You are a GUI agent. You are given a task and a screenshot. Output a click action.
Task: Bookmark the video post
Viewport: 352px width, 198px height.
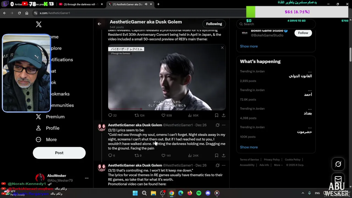coord(216,115)
